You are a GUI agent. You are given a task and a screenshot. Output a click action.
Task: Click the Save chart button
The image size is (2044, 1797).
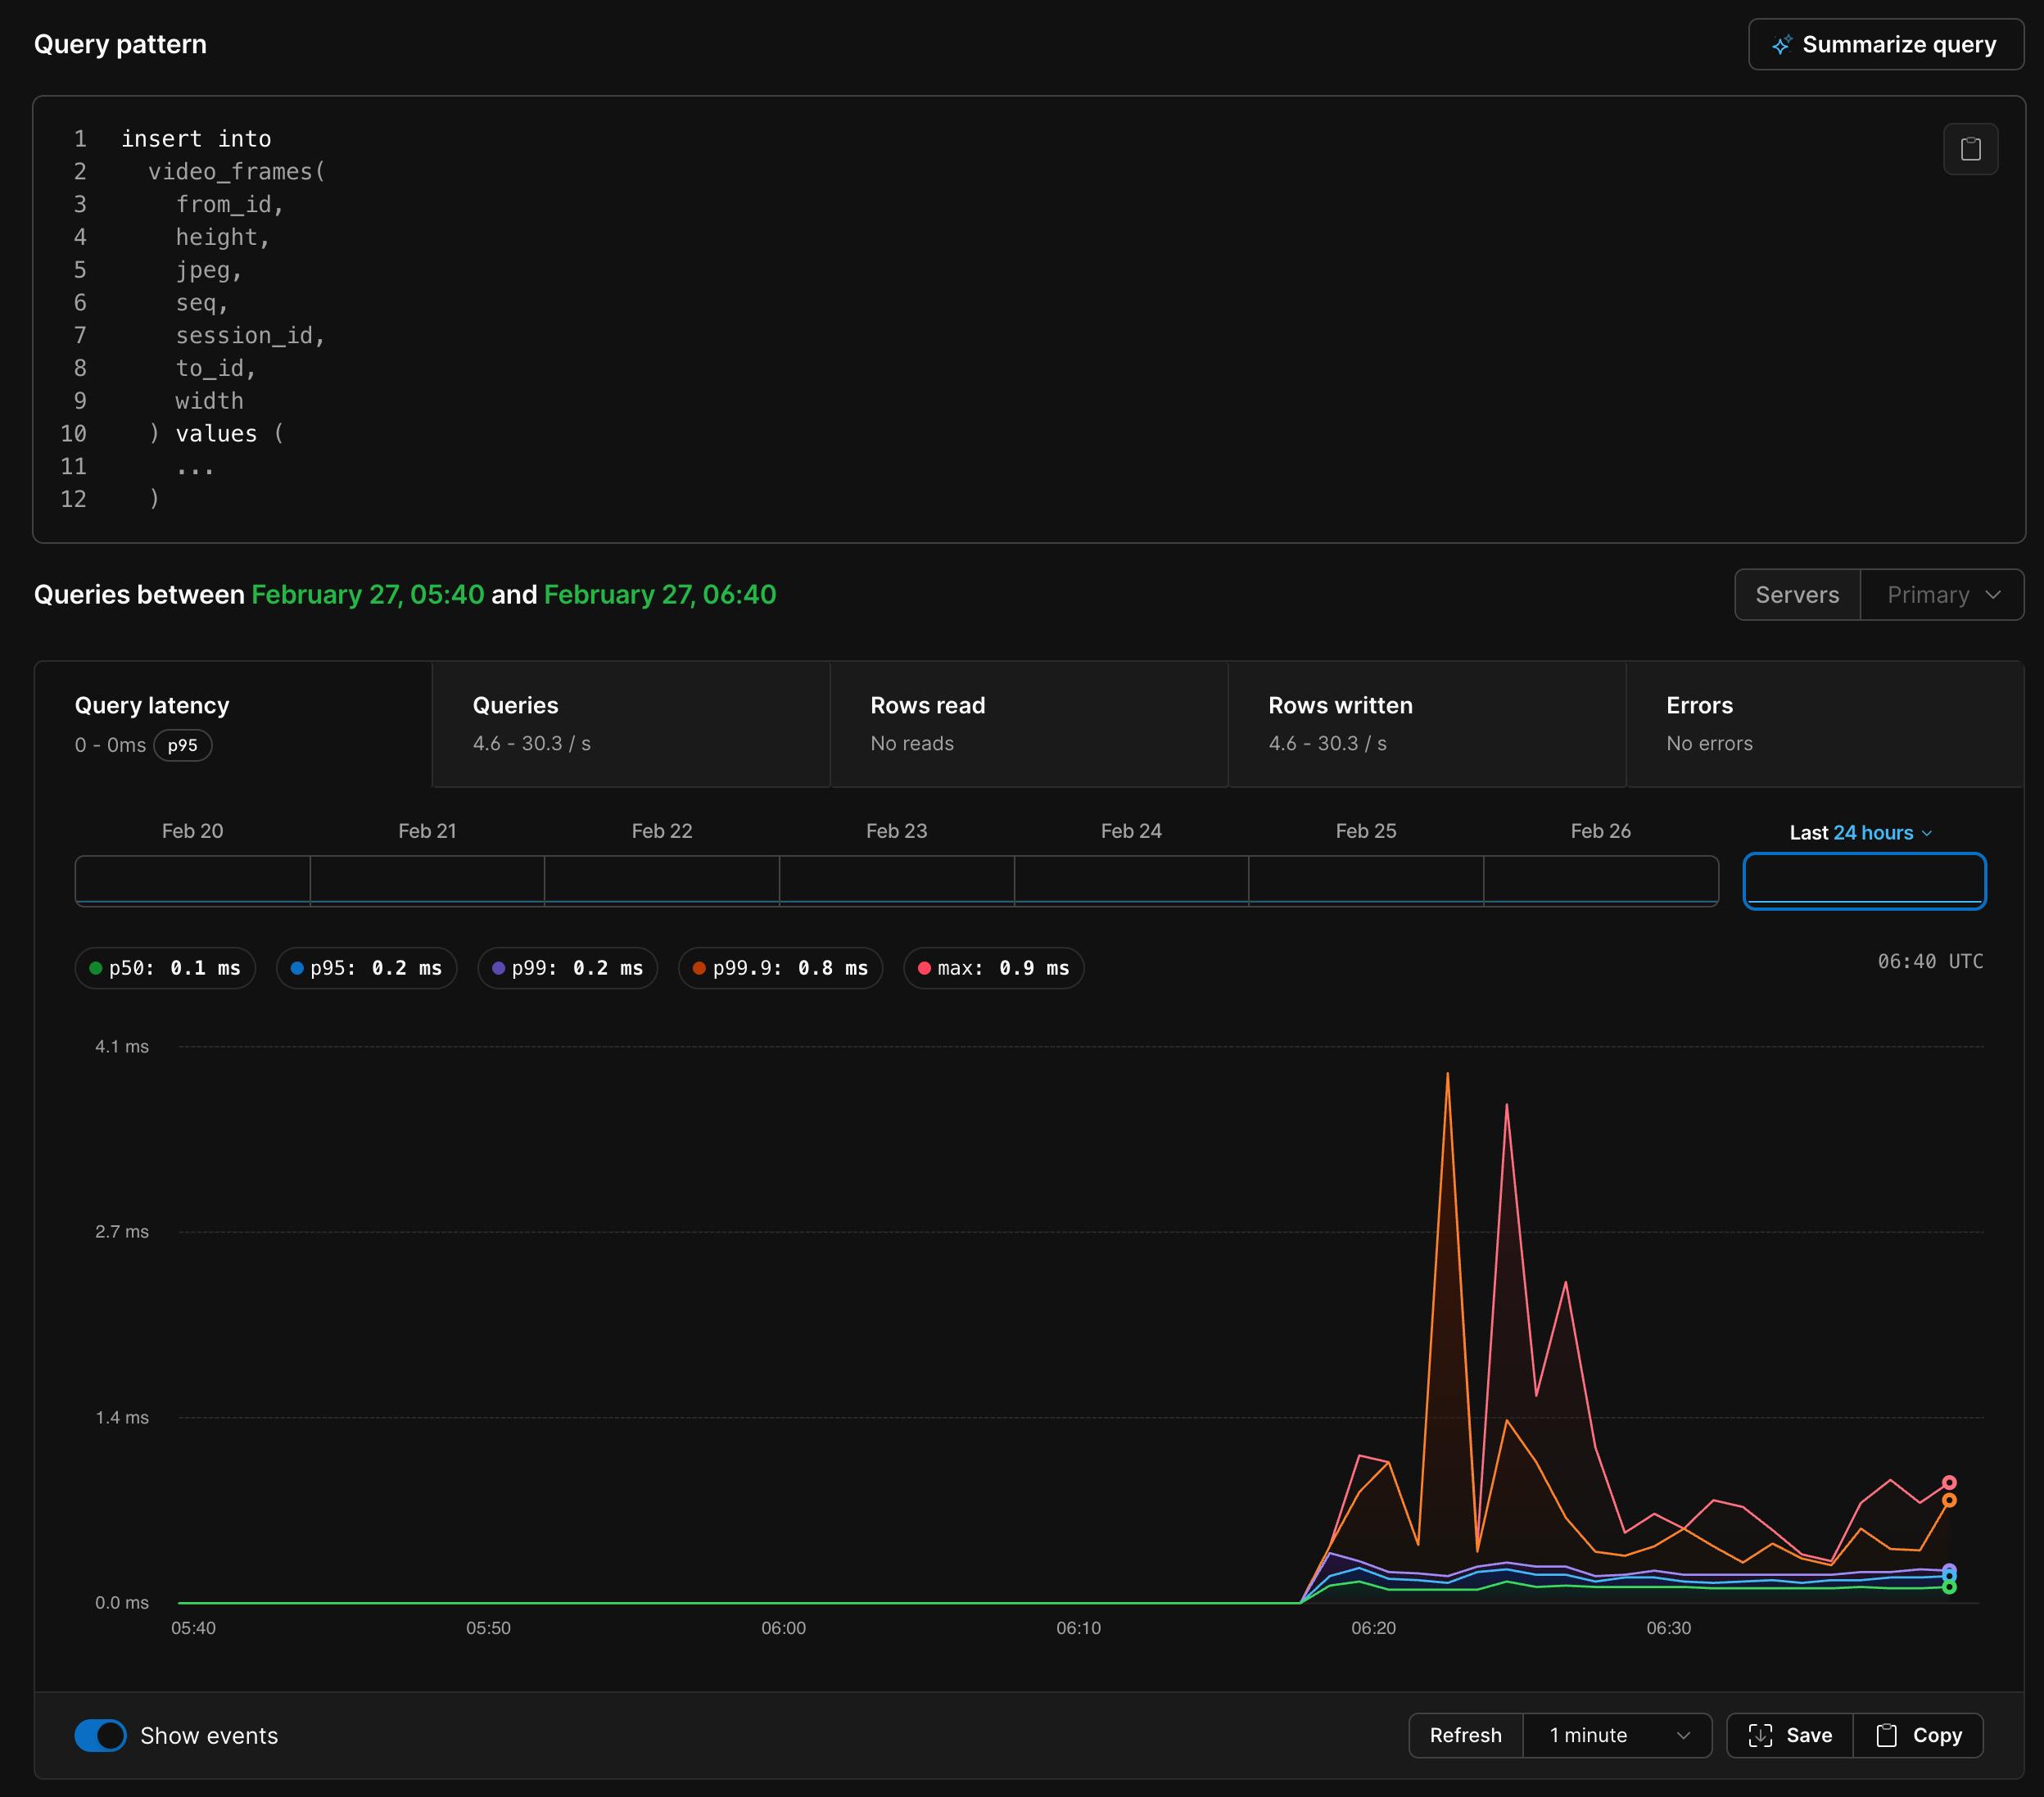pos(1790,1735)
